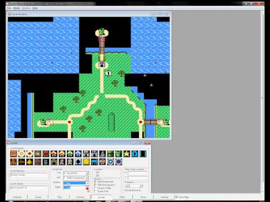Select the plain yellow sun icon in bottom row

(x=86, y=162)
